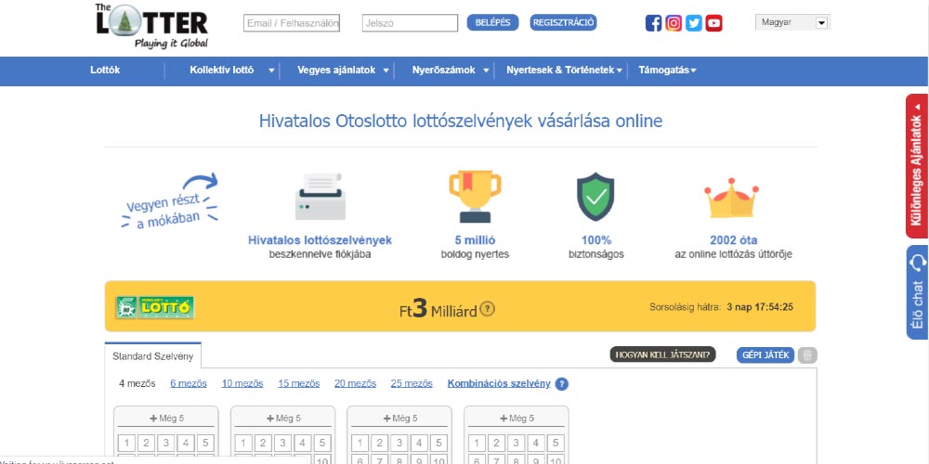The height and width of the screenshot is (464, 929).
Task: Click the BELÉPÉS login button
Action: click(492, 23)
